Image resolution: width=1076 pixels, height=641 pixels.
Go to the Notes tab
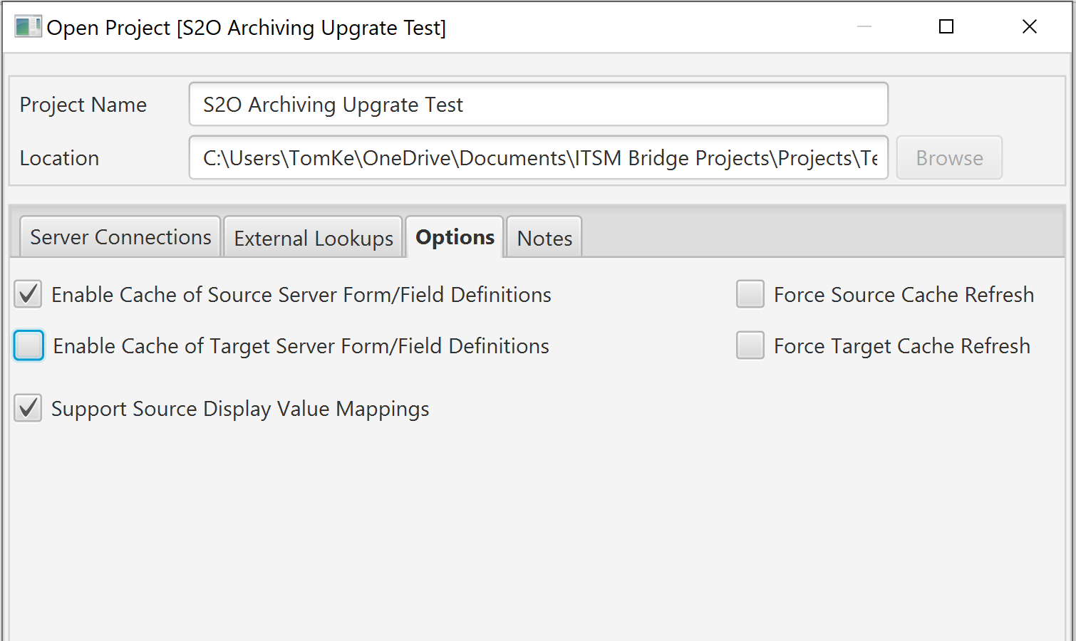pos(544,237)
